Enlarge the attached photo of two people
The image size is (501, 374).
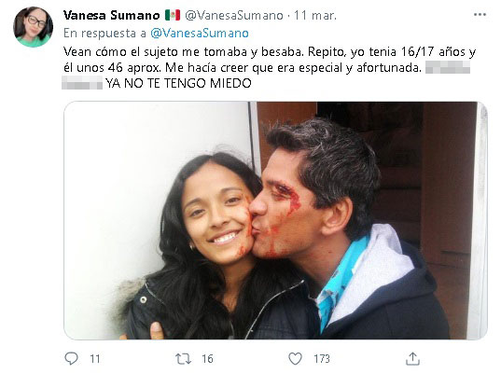(x=275, y=220)
